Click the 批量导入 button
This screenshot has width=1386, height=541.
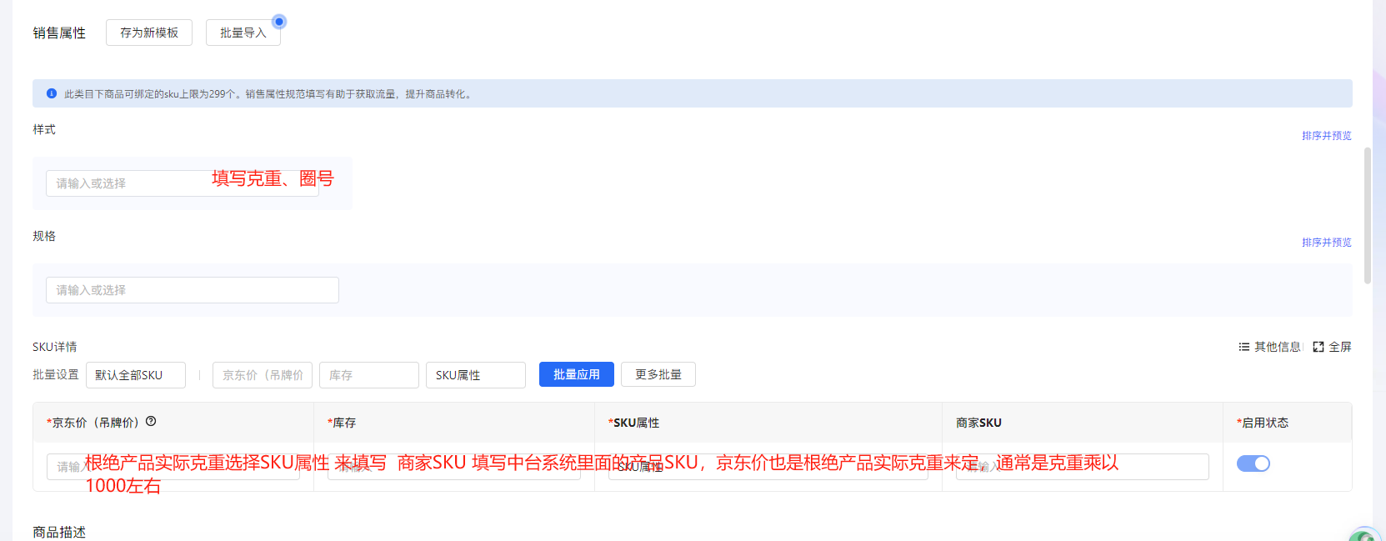(x=243, y=33)
